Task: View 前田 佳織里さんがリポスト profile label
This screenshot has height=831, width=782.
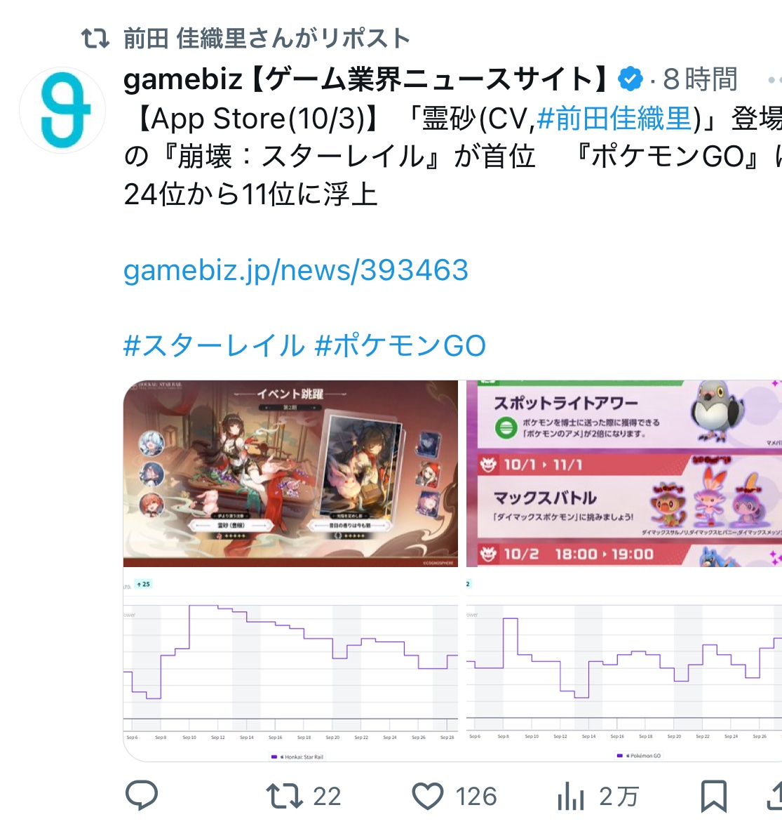Action: pos(267,39)
